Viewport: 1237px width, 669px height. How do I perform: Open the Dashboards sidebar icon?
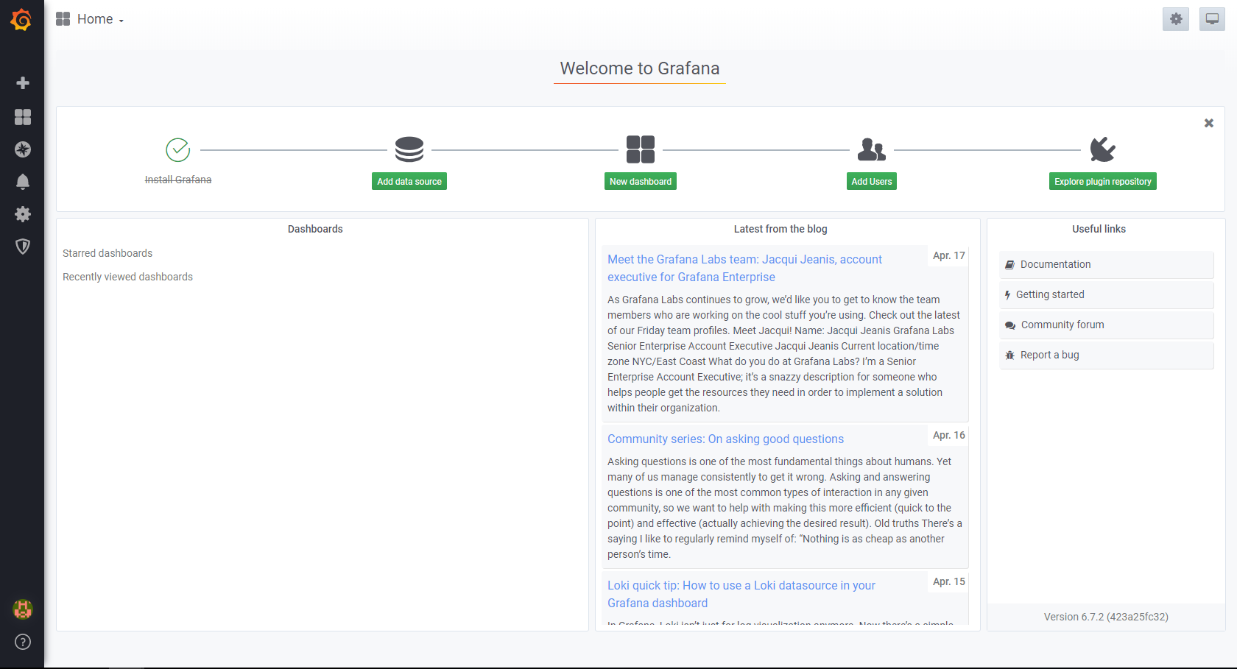coord(23,117)
